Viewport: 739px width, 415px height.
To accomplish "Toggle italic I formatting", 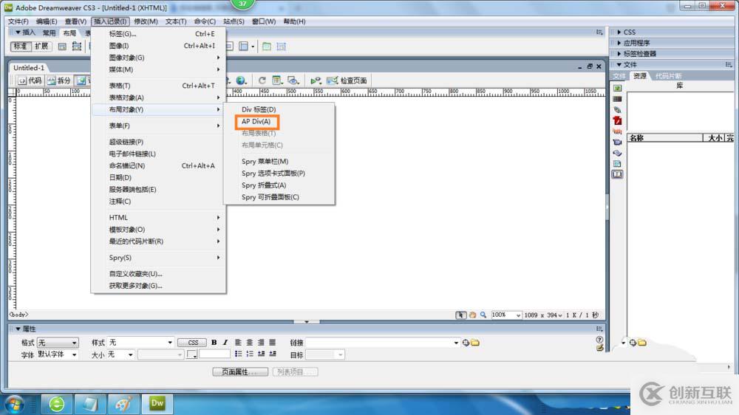I will (x=225, y=343).
